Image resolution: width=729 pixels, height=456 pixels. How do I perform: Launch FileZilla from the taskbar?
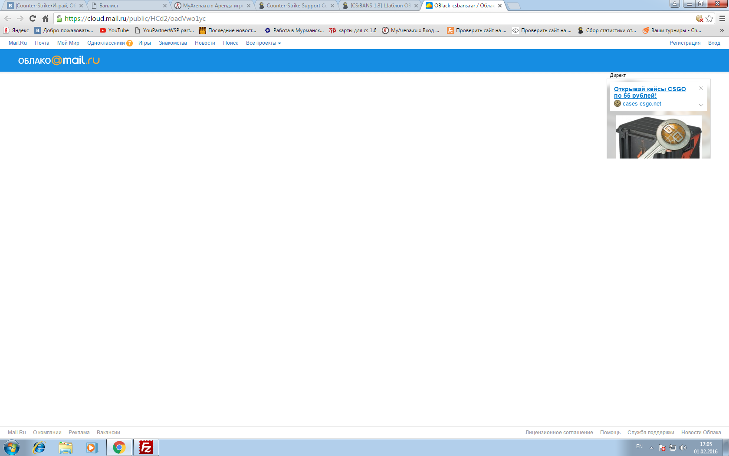(x=146, y=447)
